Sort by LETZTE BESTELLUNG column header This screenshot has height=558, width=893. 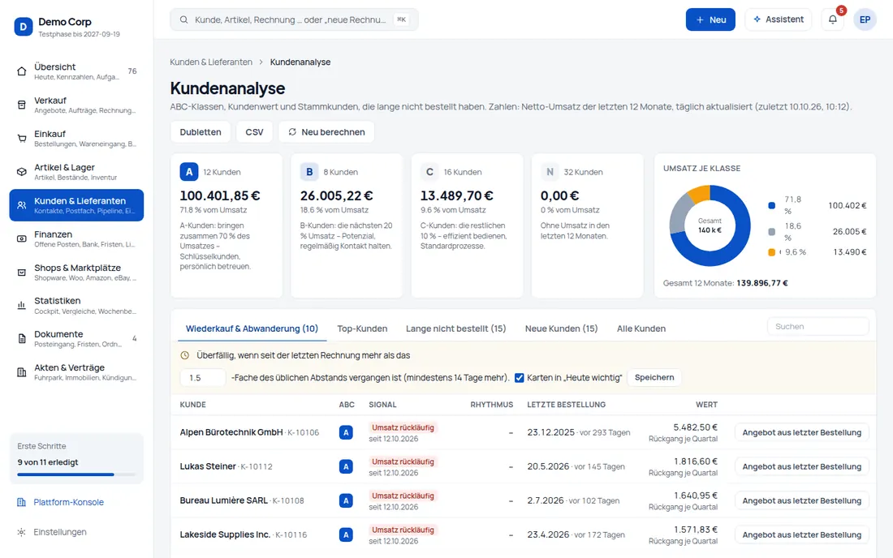[x=566, y=405]
